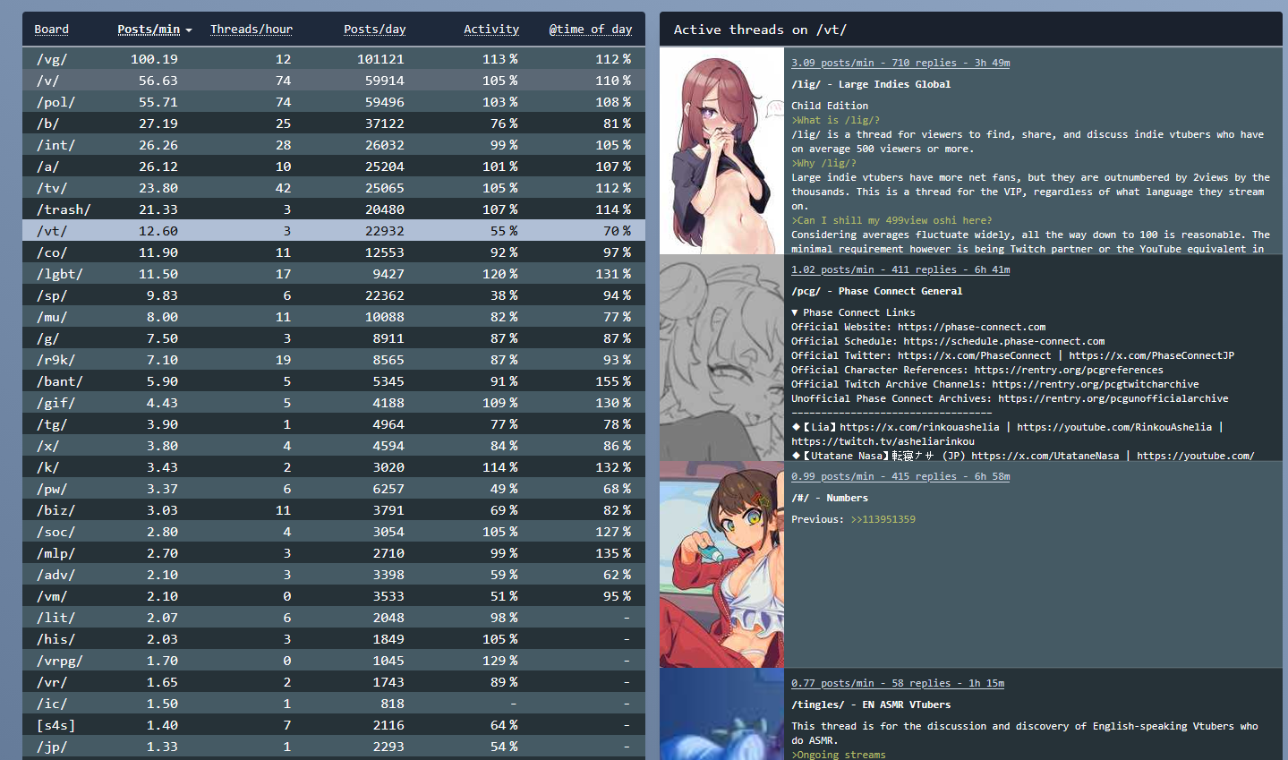The width and height of the screenshot is (1288, 760).
Task: Select the /soc/ board row
Action: tap(334, 532)
